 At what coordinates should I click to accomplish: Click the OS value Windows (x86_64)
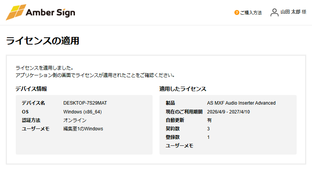tap(82, 112)
